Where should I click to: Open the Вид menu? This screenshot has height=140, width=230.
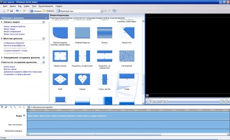coord(20,6)
